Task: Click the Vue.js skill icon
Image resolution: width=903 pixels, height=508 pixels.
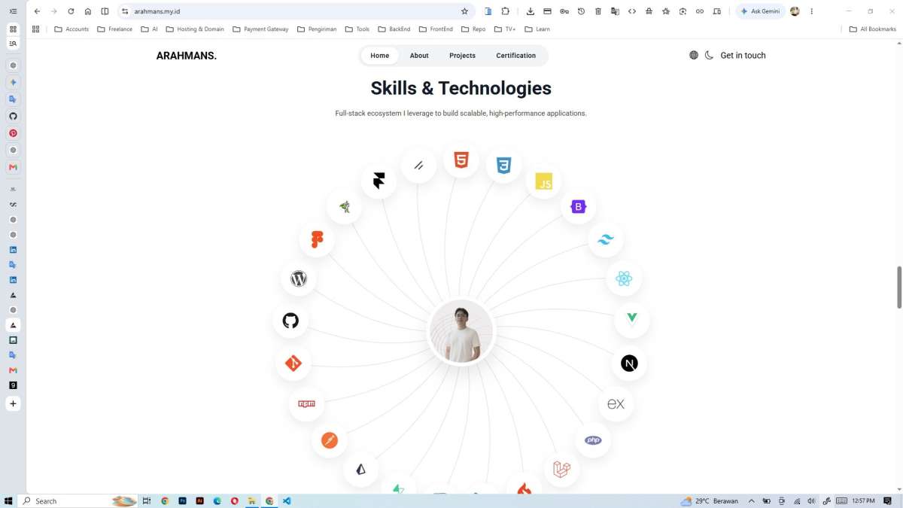Action: click(x=632, y=320)
